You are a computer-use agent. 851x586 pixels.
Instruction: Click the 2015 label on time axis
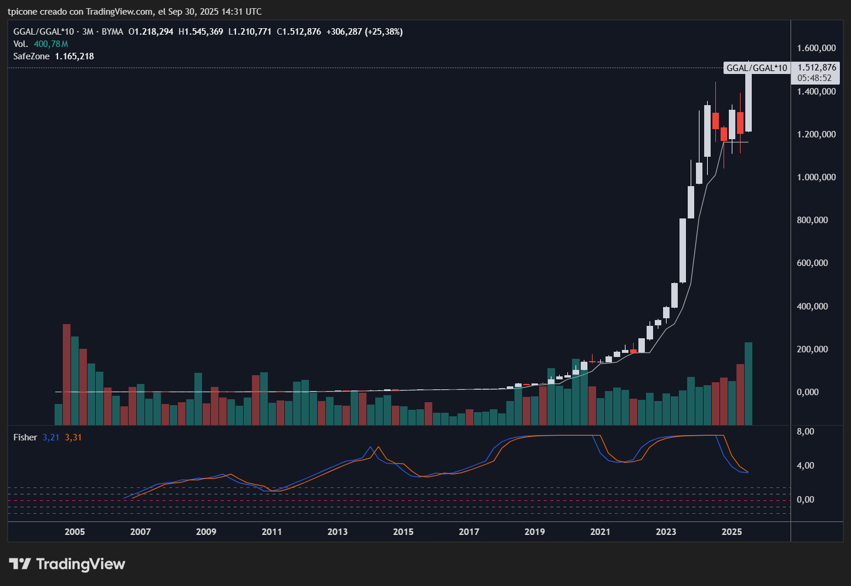[x=403, y=532]
